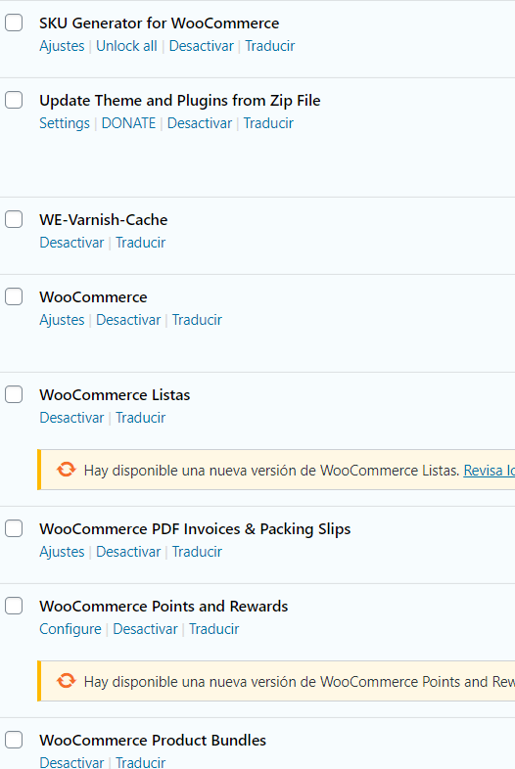Open the Unlock all link for SKU Generator
Viewport: 515px width, 769px height.
[x=126, y=46]
